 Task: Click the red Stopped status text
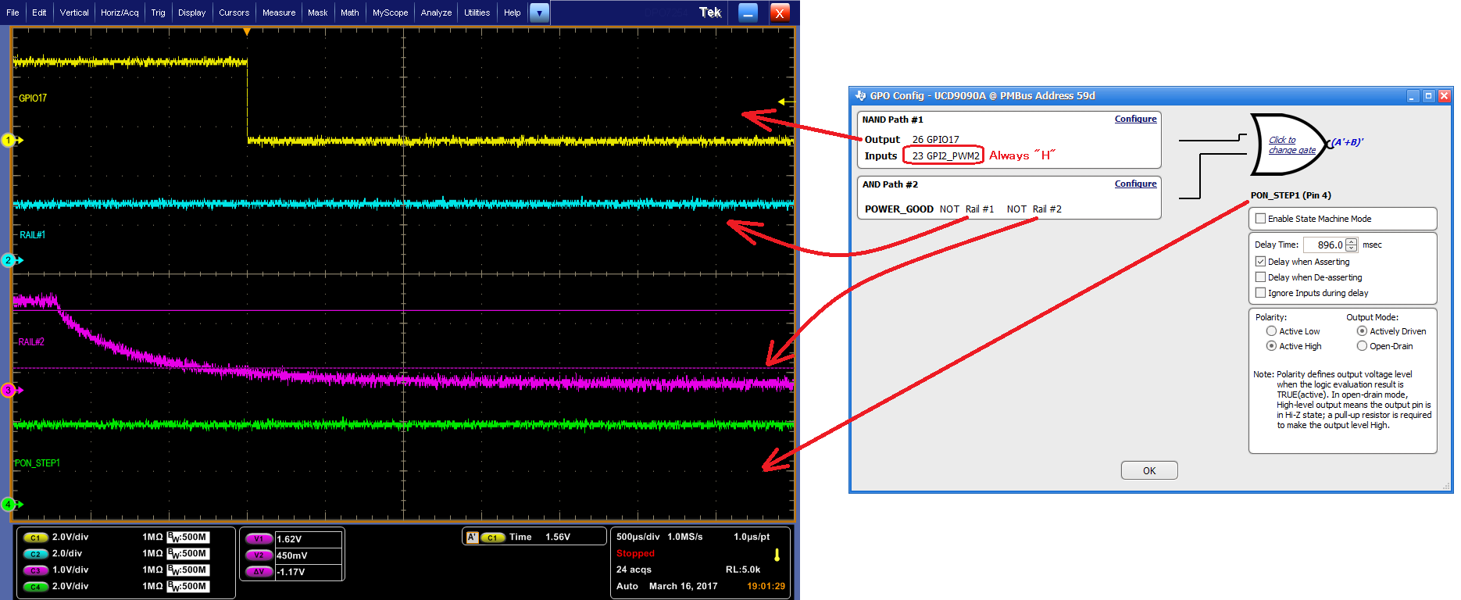click(x=635, y=553)
